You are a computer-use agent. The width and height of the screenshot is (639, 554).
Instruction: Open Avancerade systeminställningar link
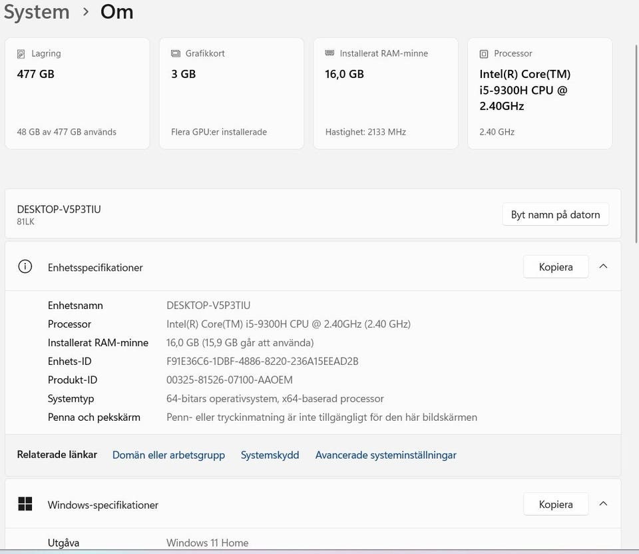(385, 455)
